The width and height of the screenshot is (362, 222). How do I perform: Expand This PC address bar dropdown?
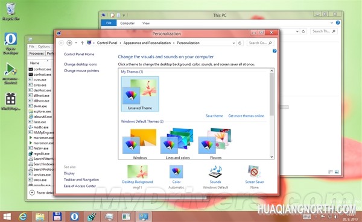point(297,31)
